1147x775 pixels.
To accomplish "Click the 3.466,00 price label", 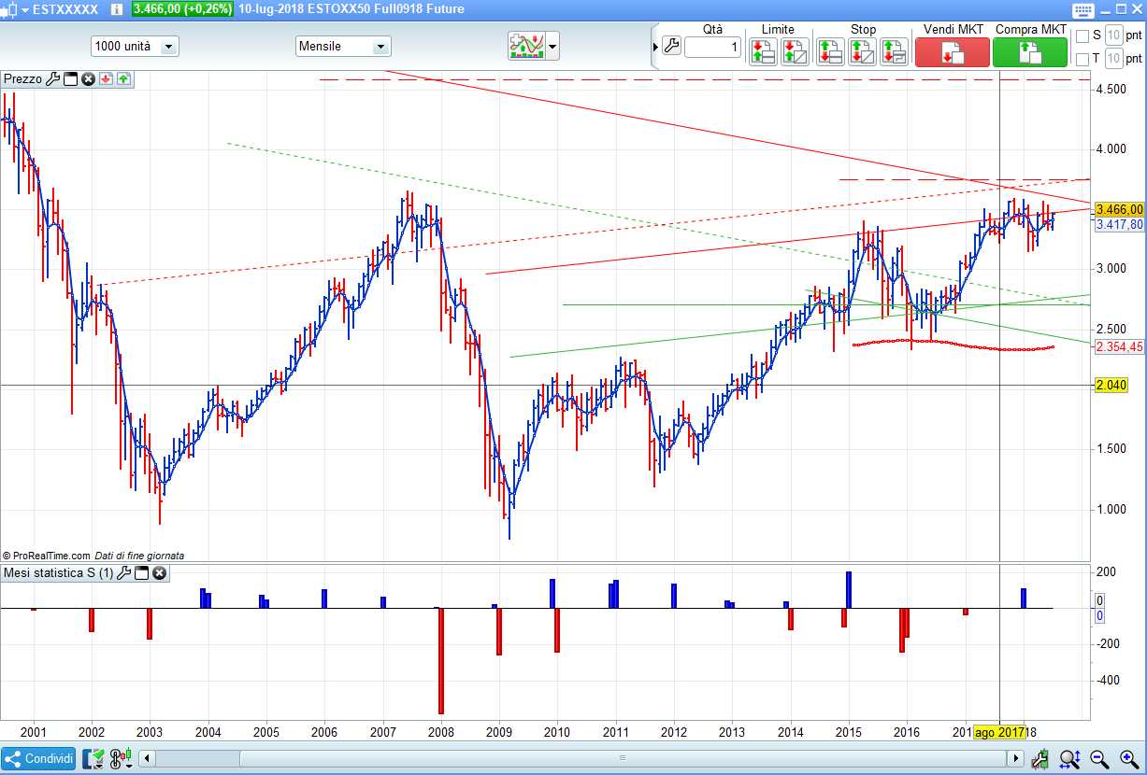I will (x=1119, y=209).
